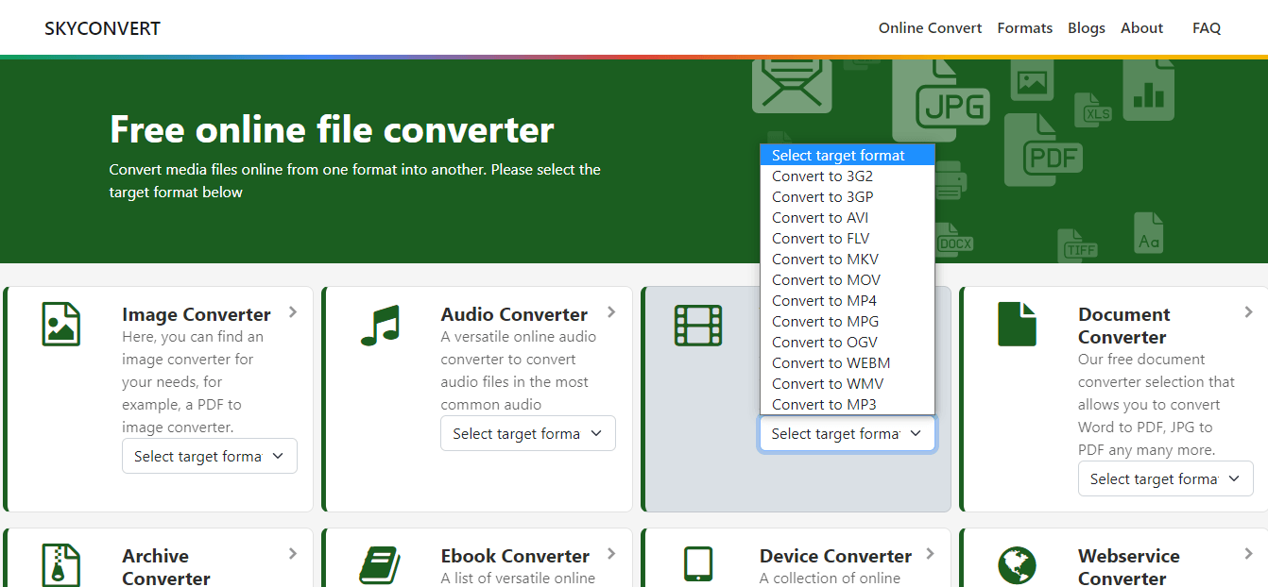1268x587 pixels.
Task: Go to the FAQ page
Action: click(x=1206, y=28)
